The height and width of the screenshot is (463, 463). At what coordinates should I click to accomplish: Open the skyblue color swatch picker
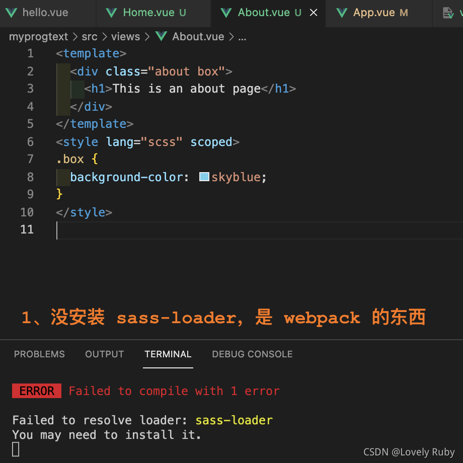pyautogui.click(x=204, y=177)
